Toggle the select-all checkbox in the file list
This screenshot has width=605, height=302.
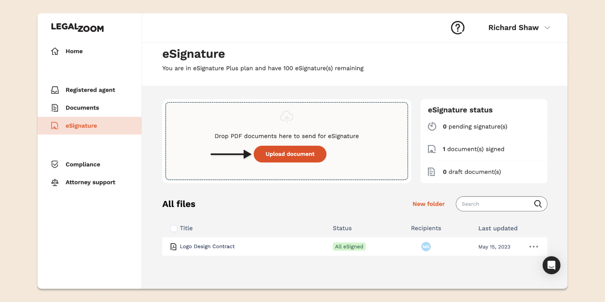(x=173, y=228)
